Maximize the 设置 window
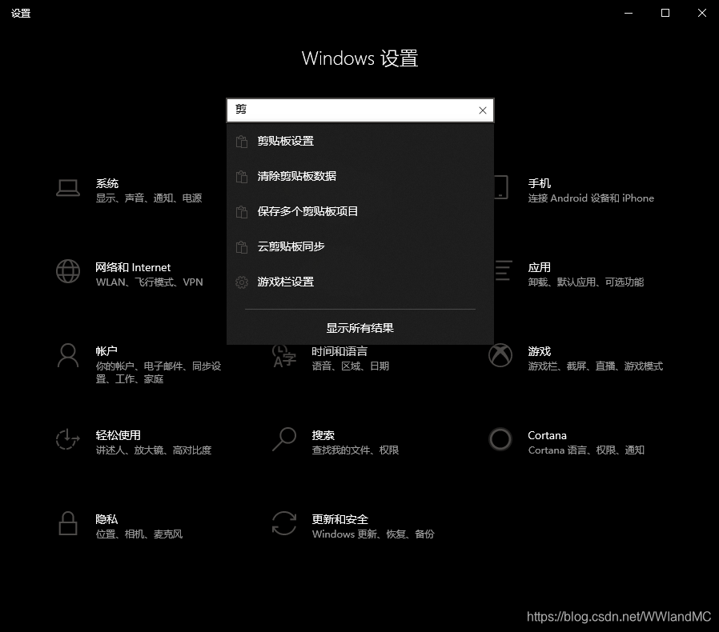The width and height of the screenshot is (719, 632). pos(665,13)
